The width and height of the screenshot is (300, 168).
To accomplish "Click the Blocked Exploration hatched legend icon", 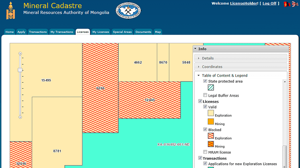I will pyautogui.click(x=211, y=136).
